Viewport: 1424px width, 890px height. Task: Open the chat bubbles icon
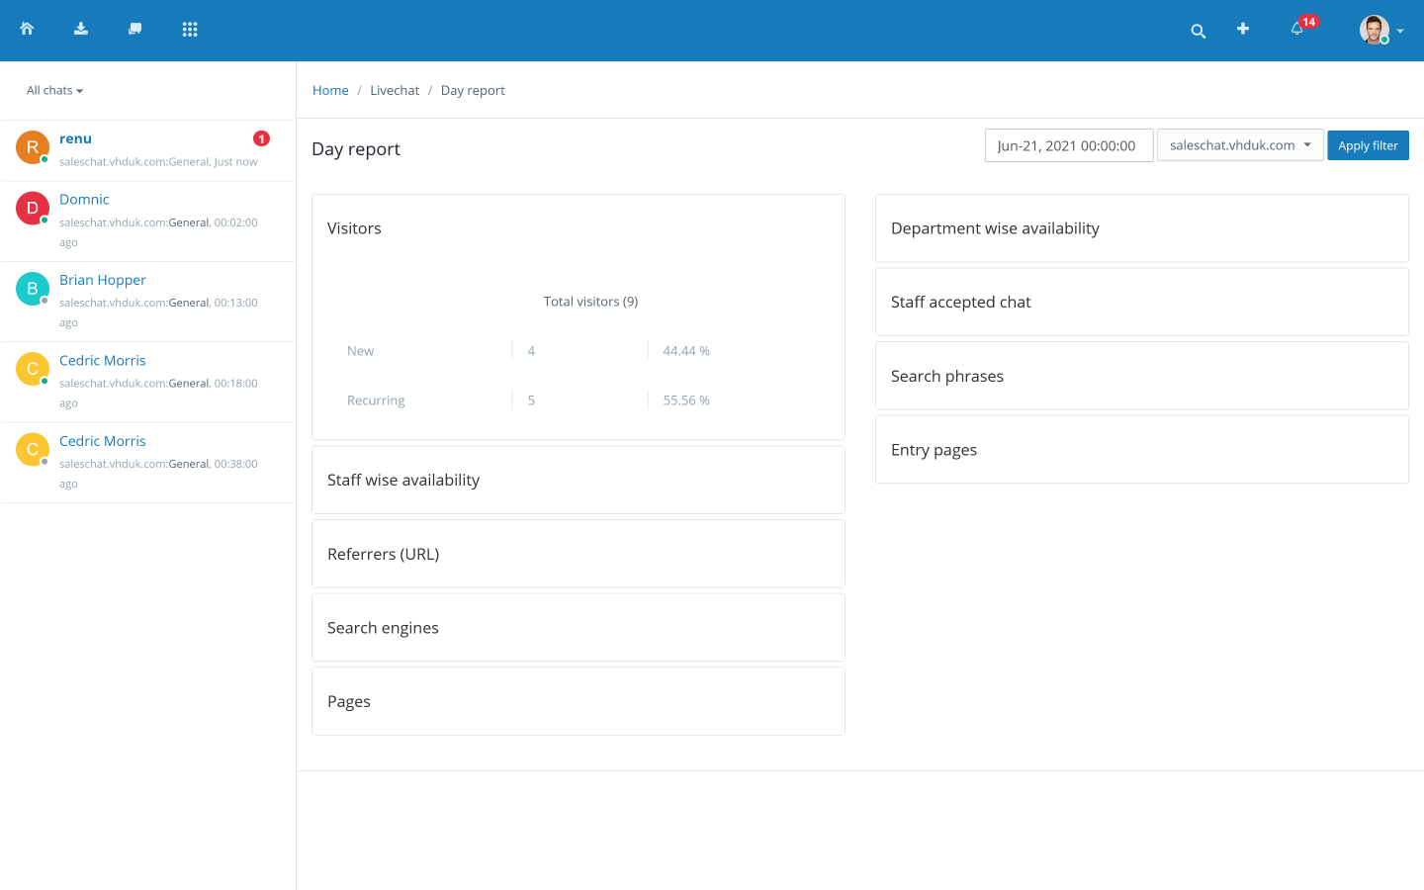click(135, 30)
